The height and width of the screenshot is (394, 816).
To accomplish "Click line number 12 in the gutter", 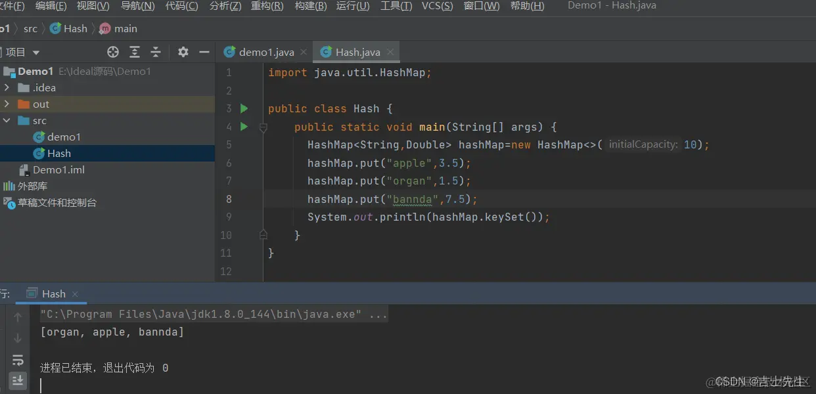I will tap(226, 271).
